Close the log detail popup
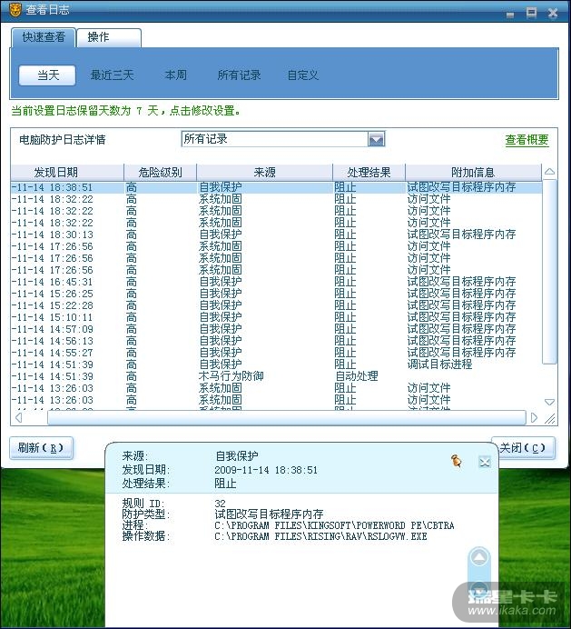This screenshot has height=629, width=571. (485, 462)
